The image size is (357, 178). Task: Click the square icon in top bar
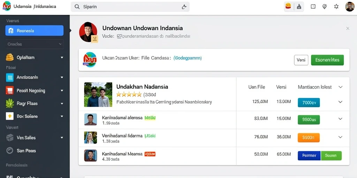click(x=313, y=7)
